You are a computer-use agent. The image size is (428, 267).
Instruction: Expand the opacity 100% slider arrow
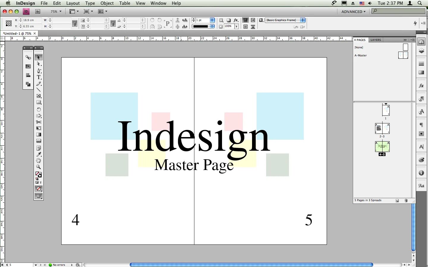[237, 26]
